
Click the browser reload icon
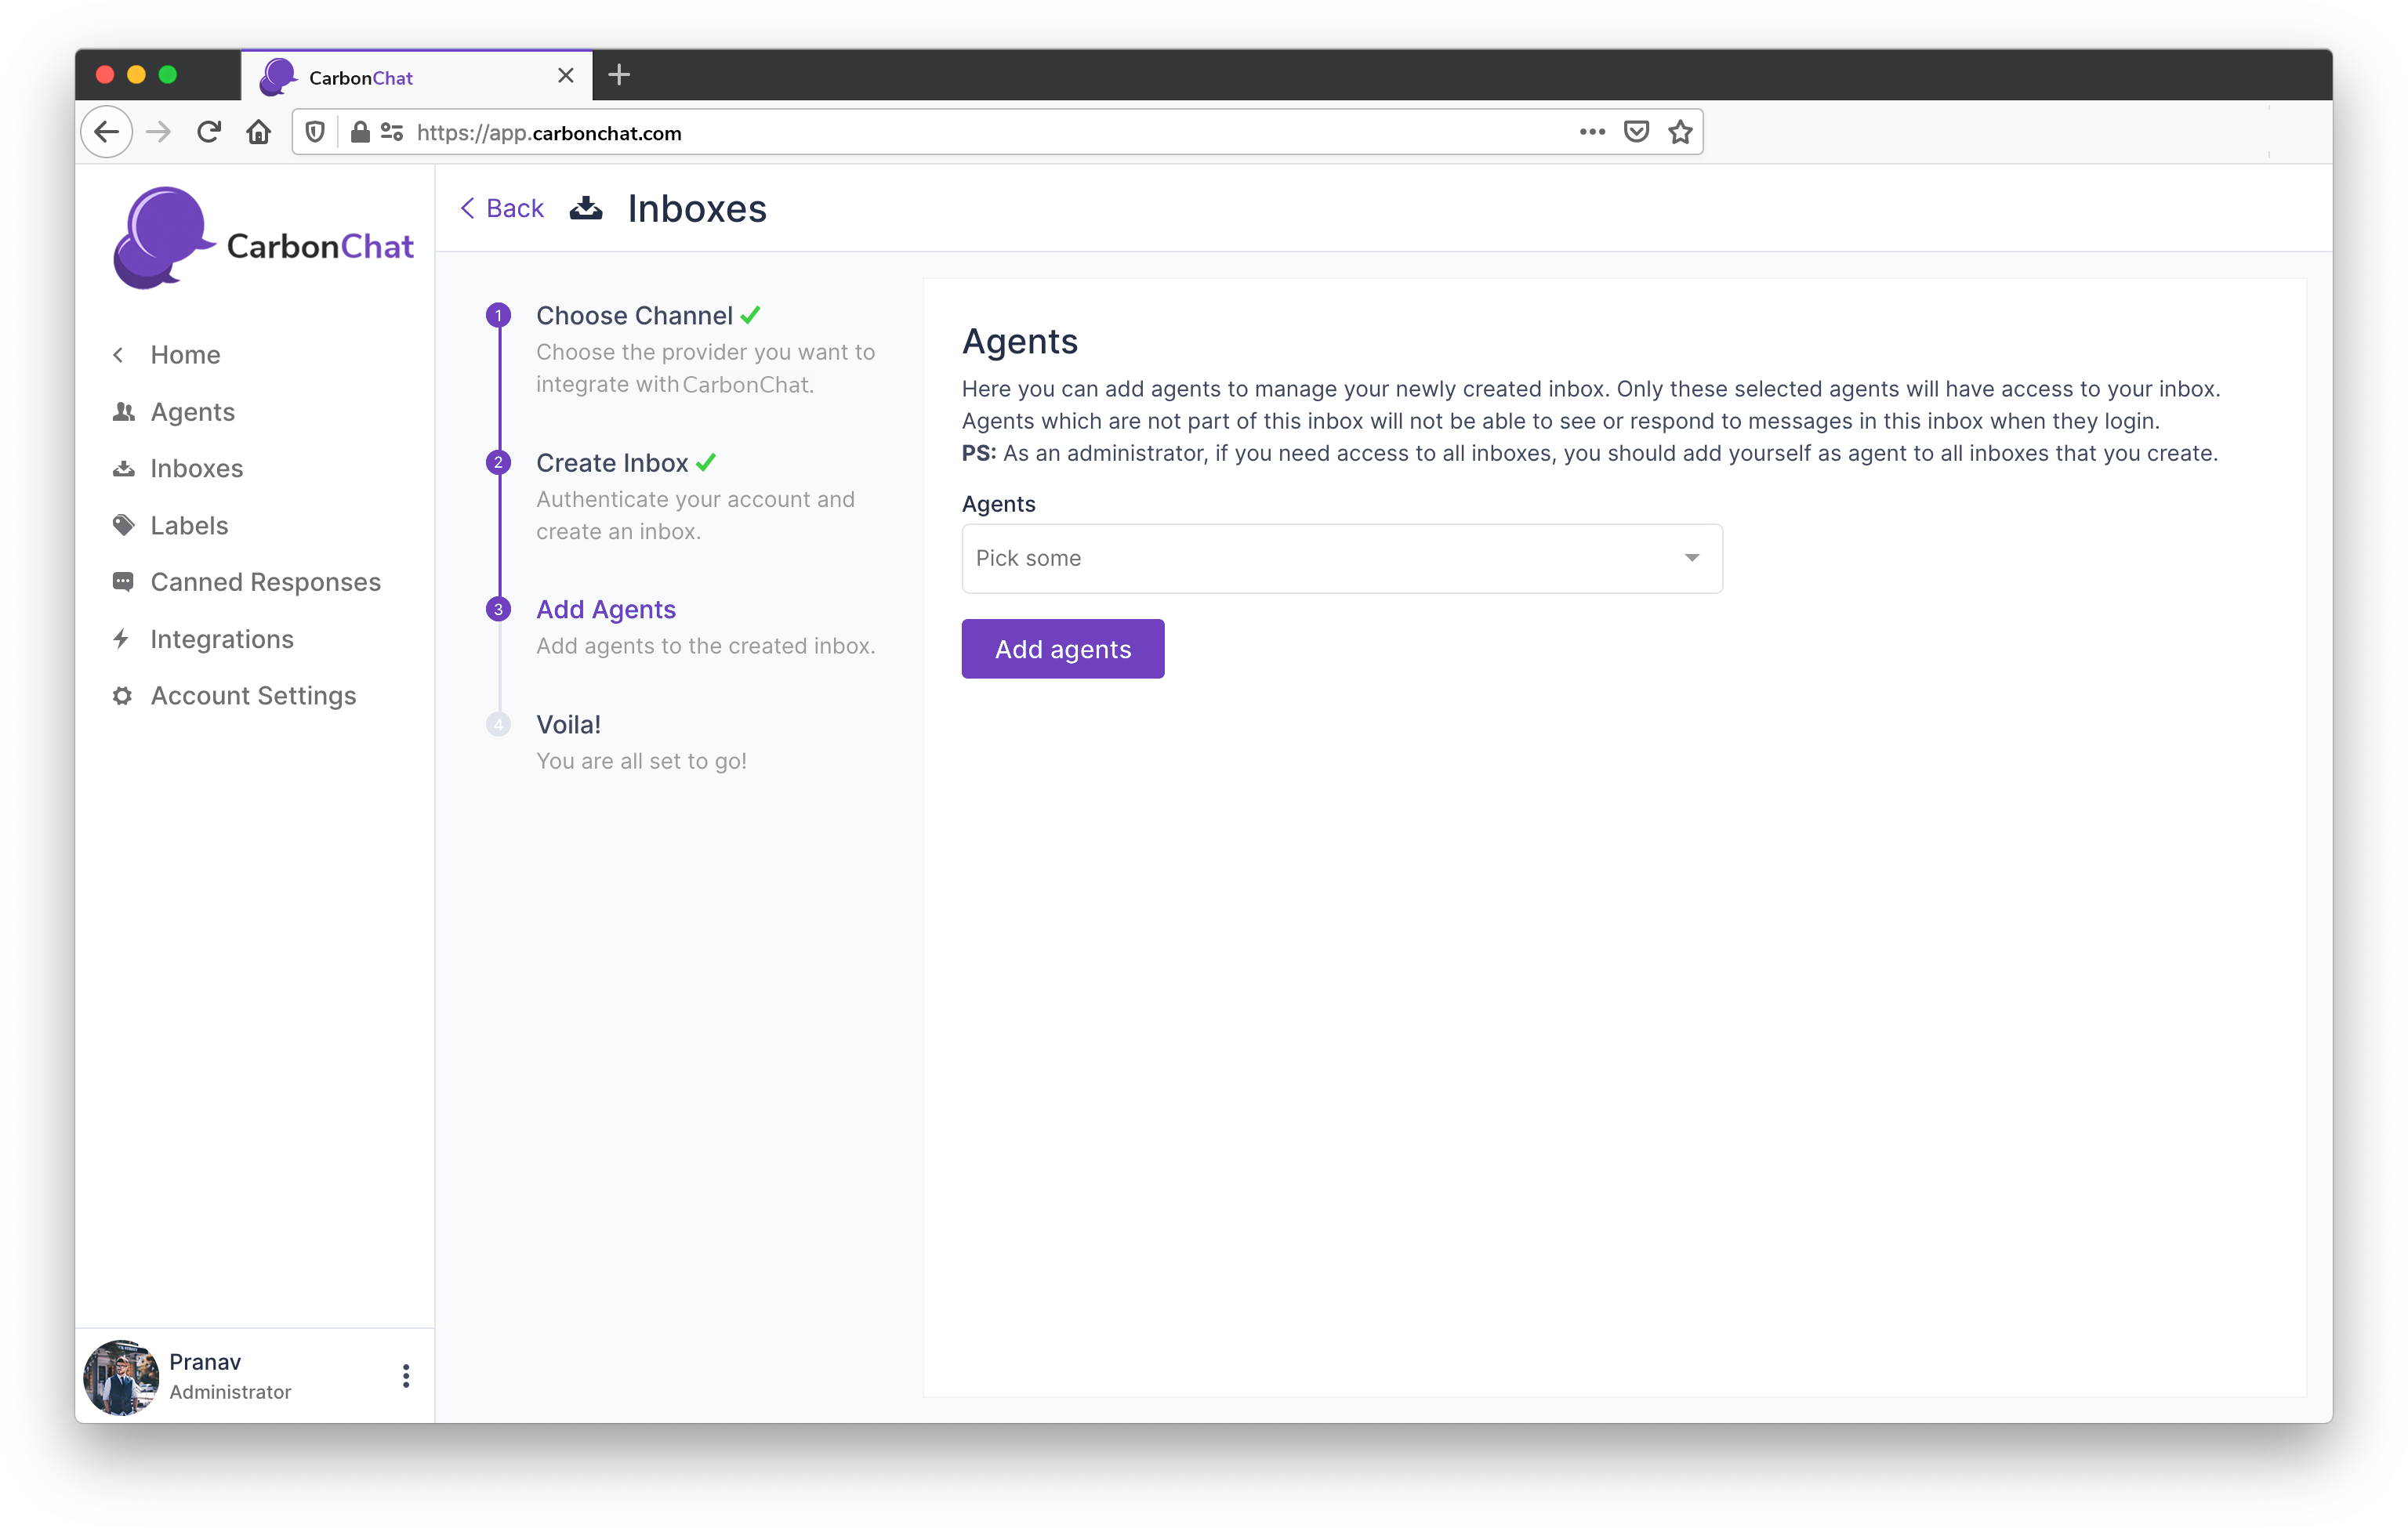click(x=208, y=132)
